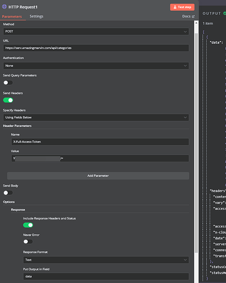The width and height of the screenshot is (226, 283).
Task: Toggle Send Query Parameters switch
Action: (8, 83)
